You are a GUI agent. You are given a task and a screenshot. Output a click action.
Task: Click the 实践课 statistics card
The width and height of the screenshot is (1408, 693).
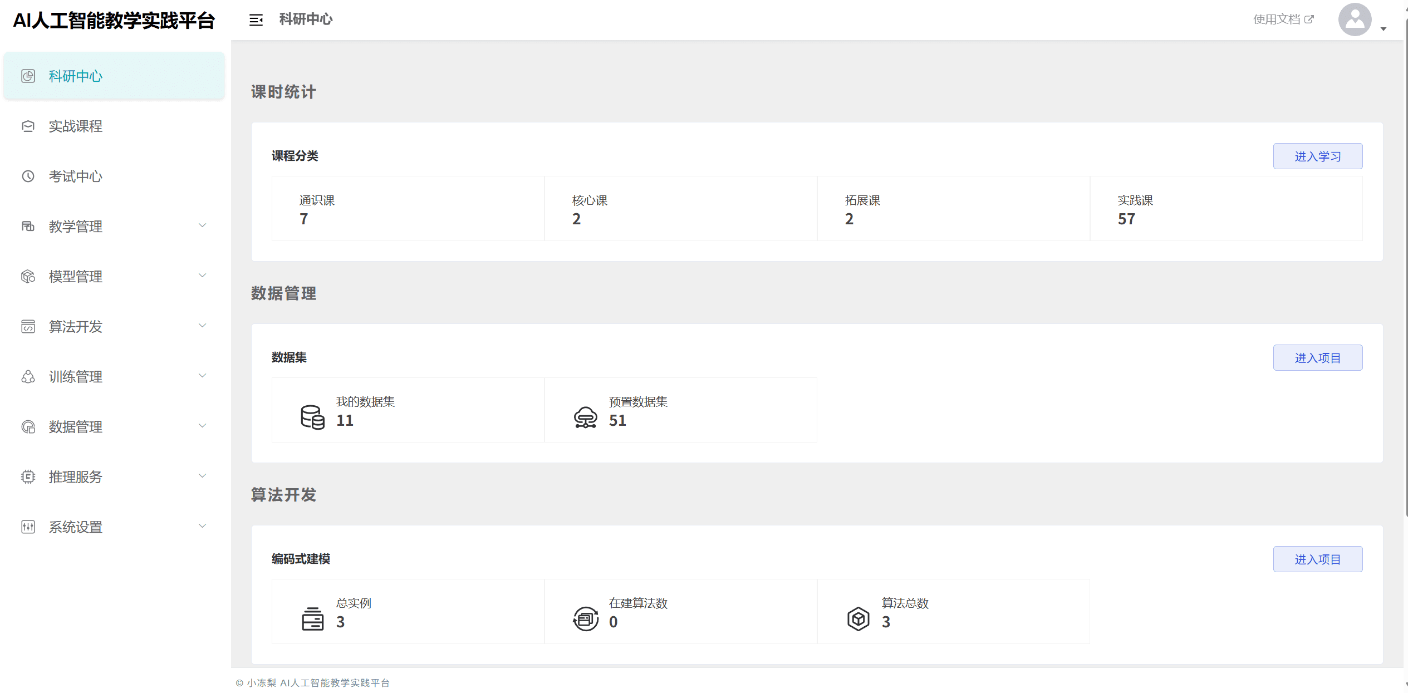coord(1226,209)
